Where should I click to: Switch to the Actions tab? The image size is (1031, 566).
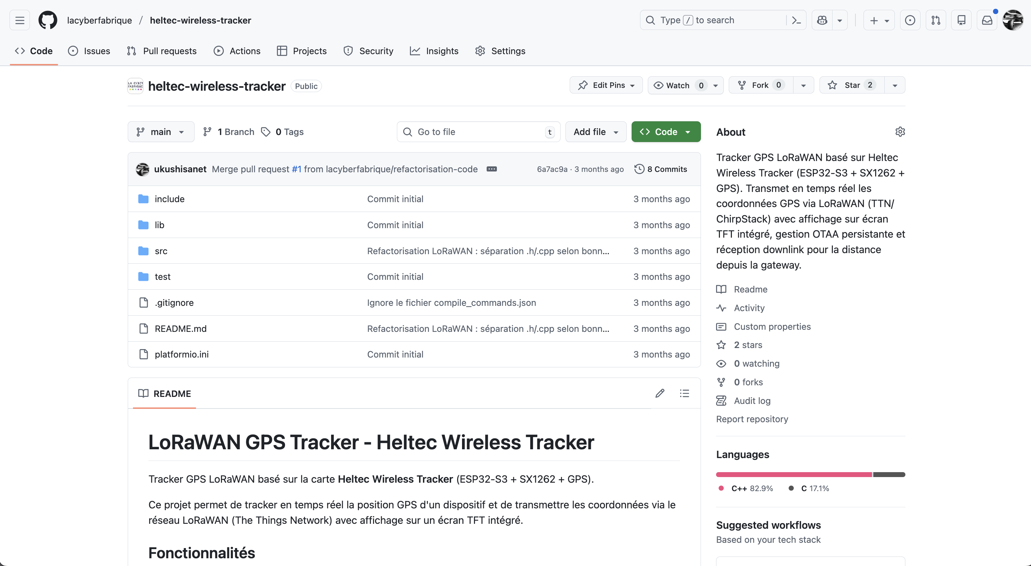[237, 51]
